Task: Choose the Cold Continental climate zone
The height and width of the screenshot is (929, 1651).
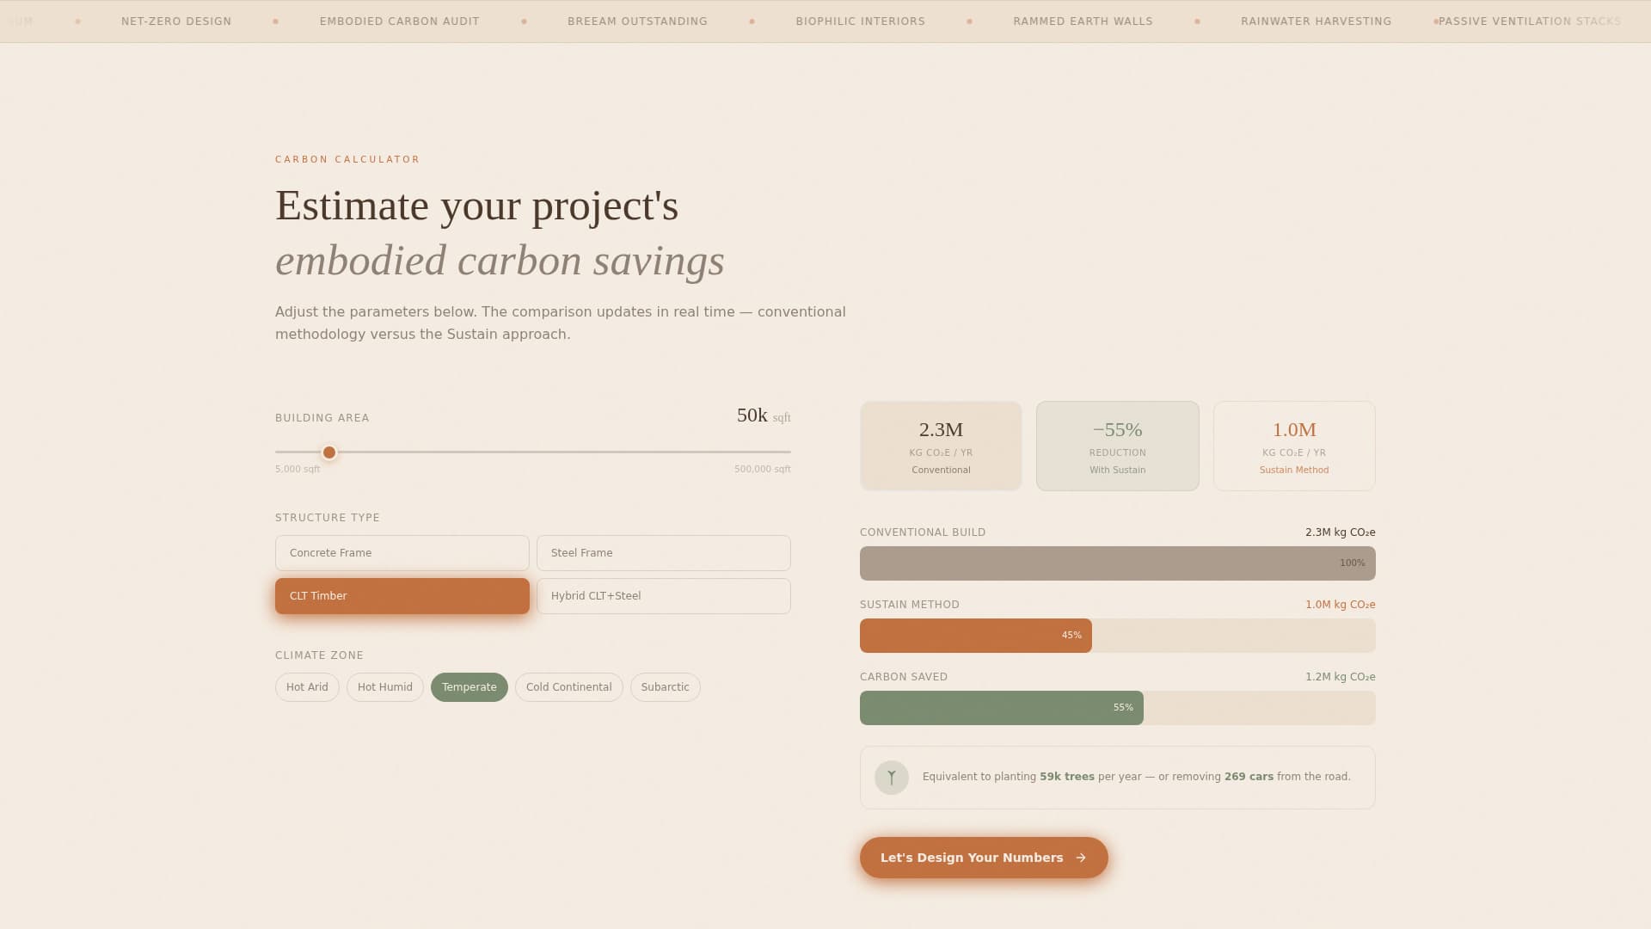Action: [x=568, y=686]
